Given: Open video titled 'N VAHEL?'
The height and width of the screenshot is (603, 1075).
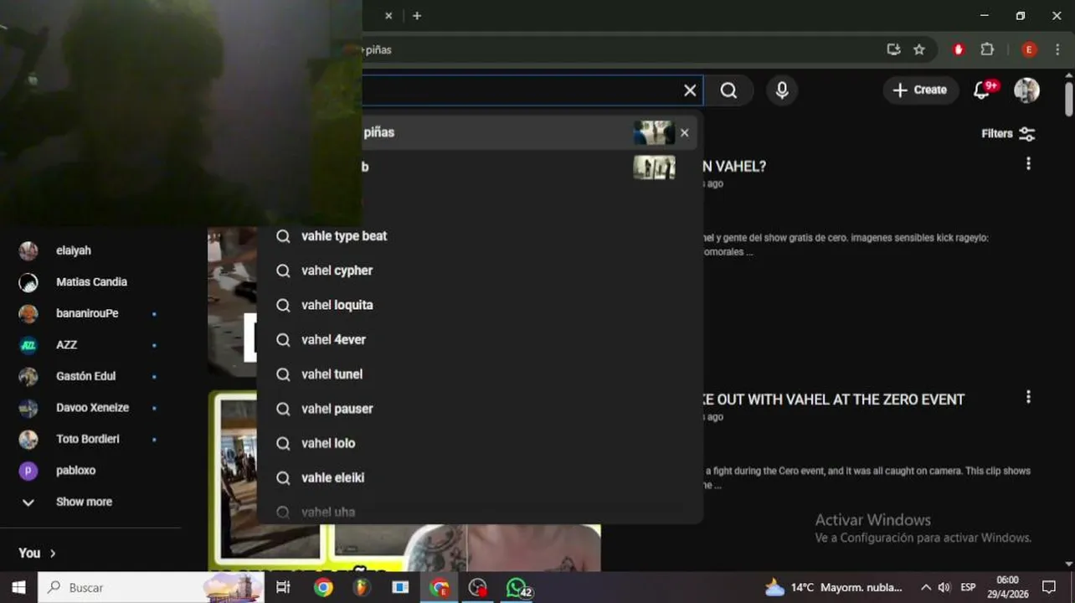Looking at the screenshot, I should 734,167.
